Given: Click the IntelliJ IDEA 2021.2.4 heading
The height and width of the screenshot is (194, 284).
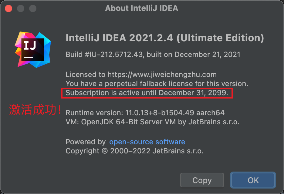Looking at the screenshot, I should point(165,38).
